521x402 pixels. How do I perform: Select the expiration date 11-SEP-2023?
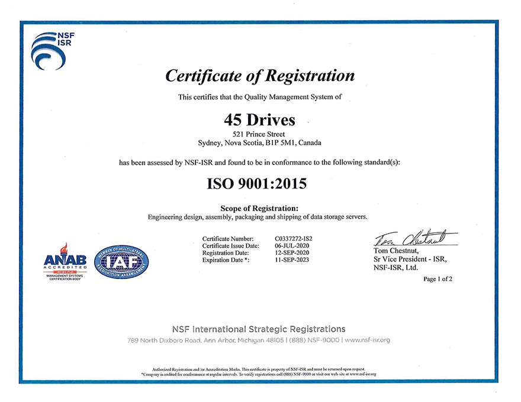291,260
